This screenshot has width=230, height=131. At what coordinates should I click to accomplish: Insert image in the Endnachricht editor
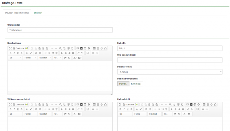(187, 105)
